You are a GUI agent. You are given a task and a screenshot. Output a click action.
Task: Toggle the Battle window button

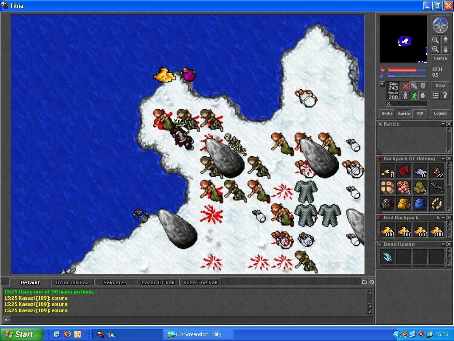click(x=404, y=113)
